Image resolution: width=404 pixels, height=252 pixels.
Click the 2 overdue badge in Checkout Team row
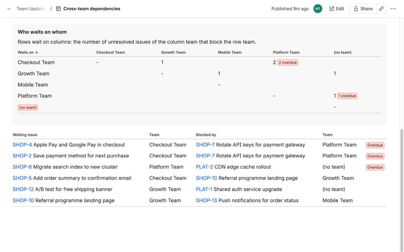pos(288,63)
